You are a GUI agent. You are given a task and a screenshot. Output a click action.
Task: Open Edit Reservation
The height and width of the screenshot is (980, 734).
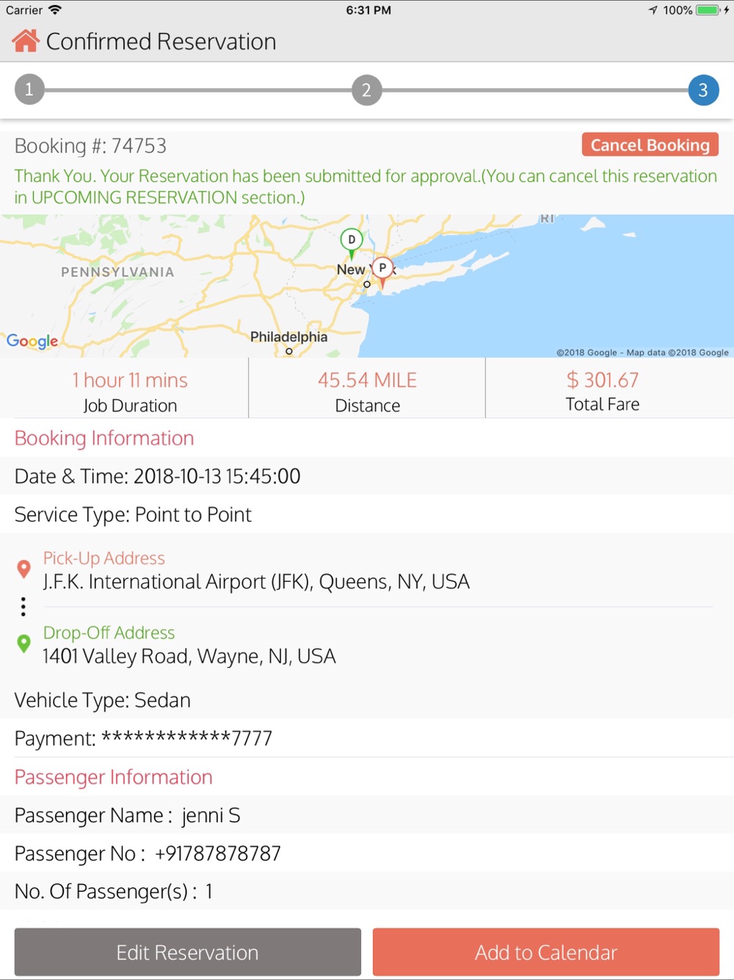(188, 952)
